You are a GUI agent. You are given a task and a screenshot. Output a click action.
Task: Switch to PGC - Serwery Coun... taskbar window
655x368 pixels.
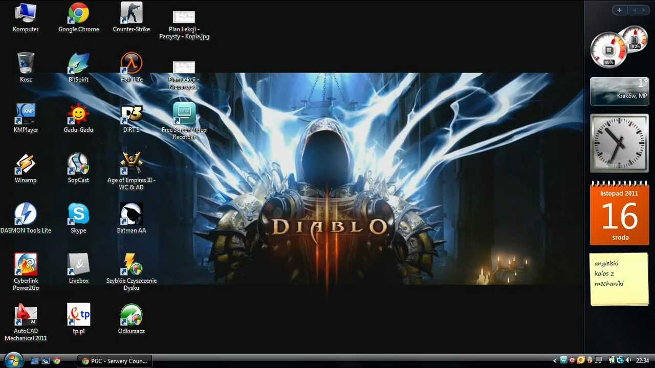(115, 361)
